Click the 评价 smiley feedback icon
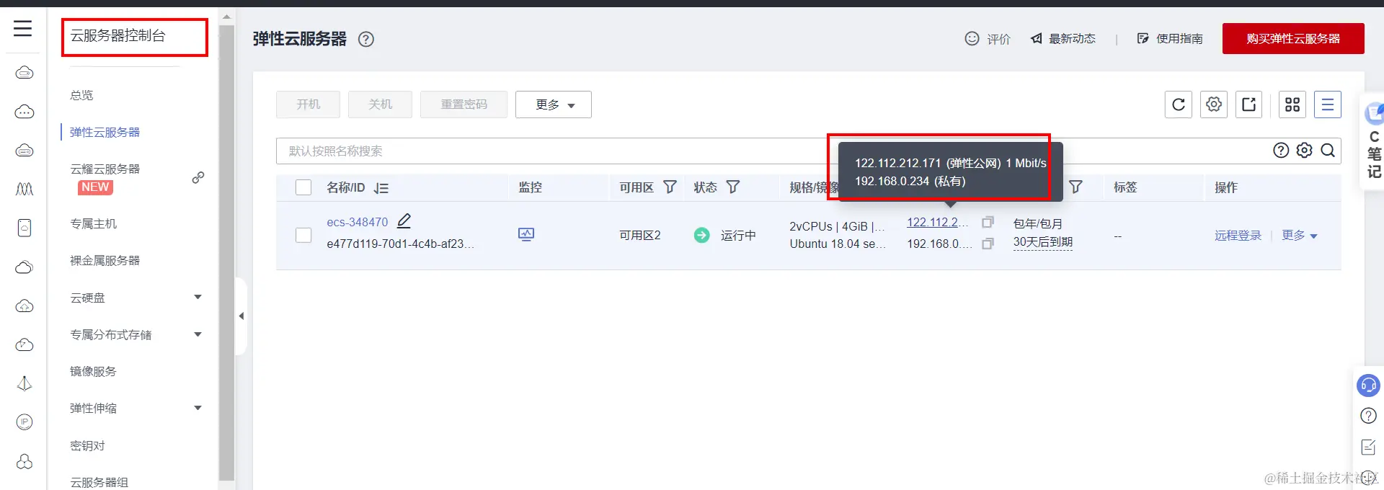Screen dimensions: 1384x490 click(x=972, y=38)
